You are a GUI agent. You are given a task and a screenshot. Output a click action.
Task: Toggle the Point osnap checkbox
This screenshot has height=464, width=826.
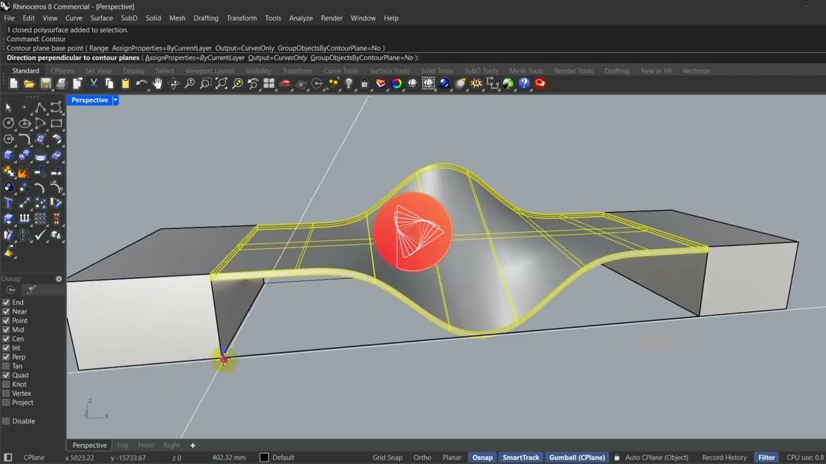[6, 320]
